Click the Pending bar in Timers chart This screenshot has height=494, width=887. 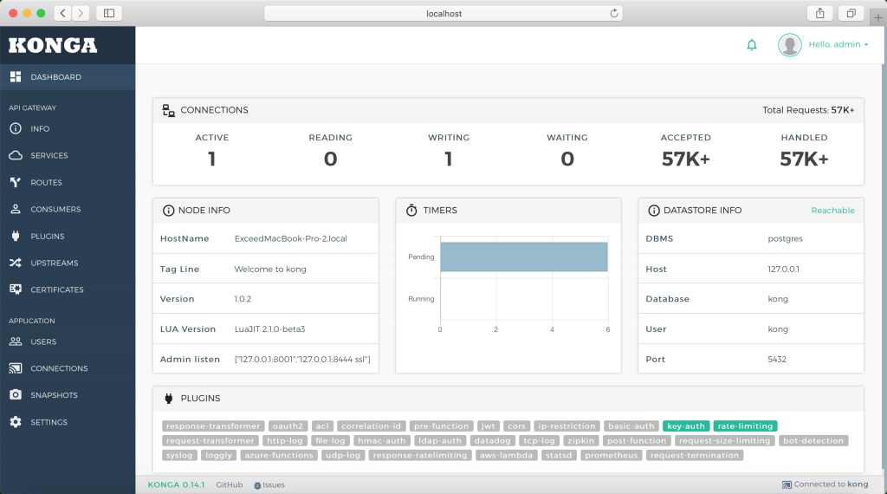pos(524,257)
